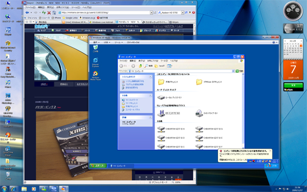307x192 pixels.
Task: Click the Back arrow in Sleipnir browser
Action: [27, 12]
